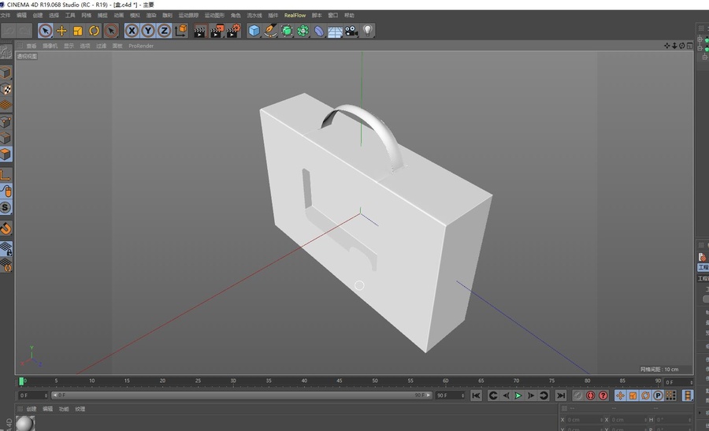Image resolution: width=709 pixels, height=431 pixels.
Task: Open the 摄像机 viewport menu
Action: (50, 46)
